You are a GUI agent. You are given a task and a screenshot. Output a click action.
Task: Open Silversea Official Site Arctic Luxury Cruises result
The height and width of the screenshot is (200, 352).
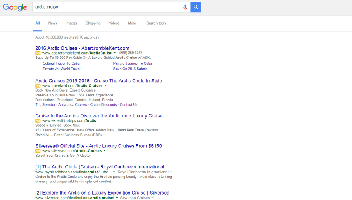point(98,146)
